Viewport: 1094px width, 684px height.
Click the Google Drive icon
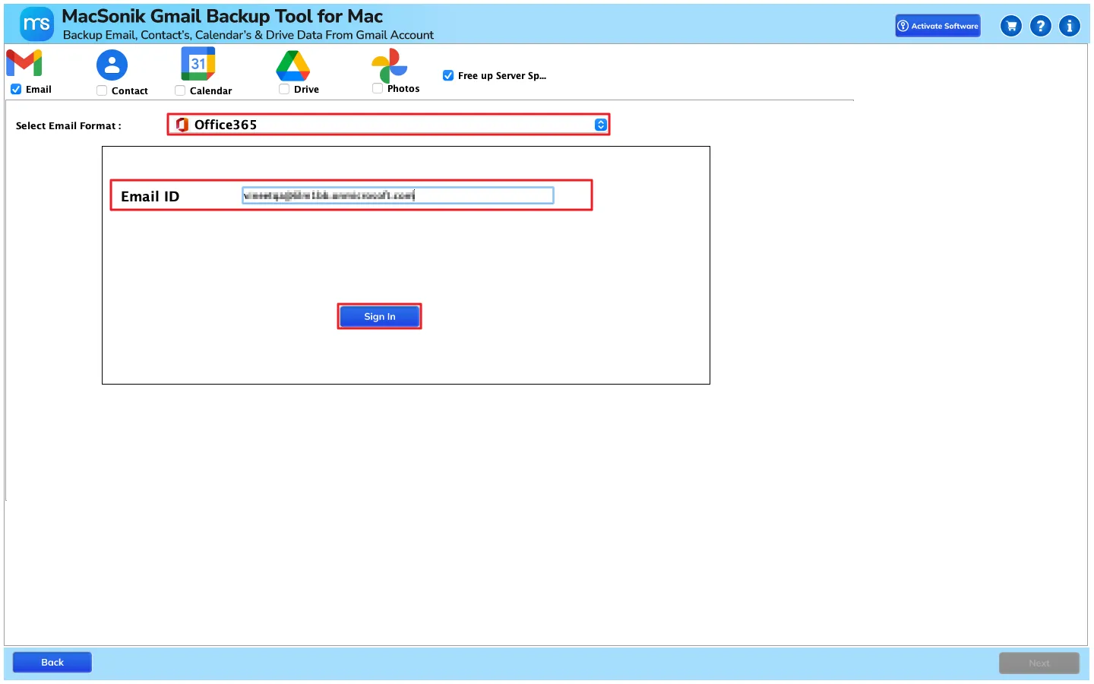(293, 65)
